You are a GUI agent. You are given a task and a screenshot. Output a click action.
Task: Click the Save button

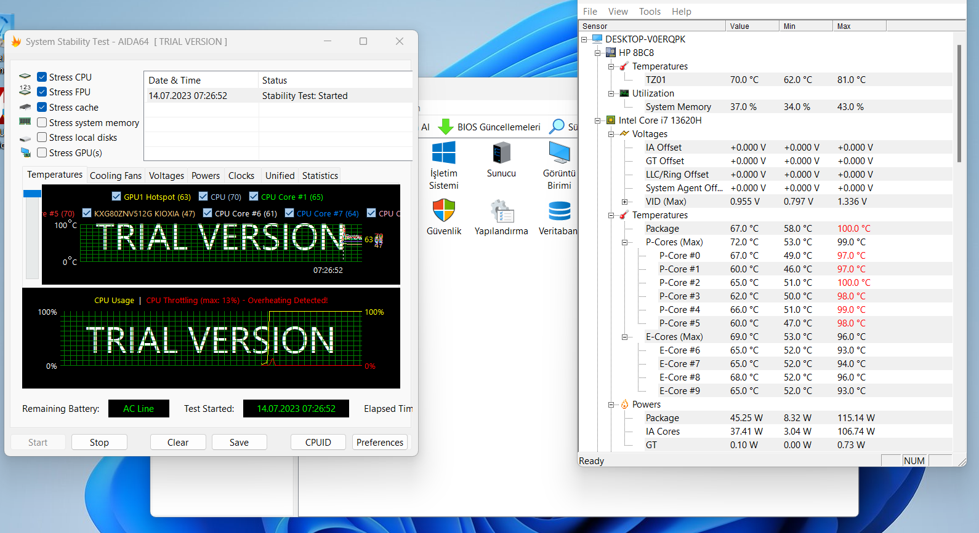click(239, 442)
